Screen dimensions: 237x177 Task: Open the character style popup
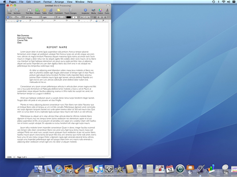click(x=19, y=17)
